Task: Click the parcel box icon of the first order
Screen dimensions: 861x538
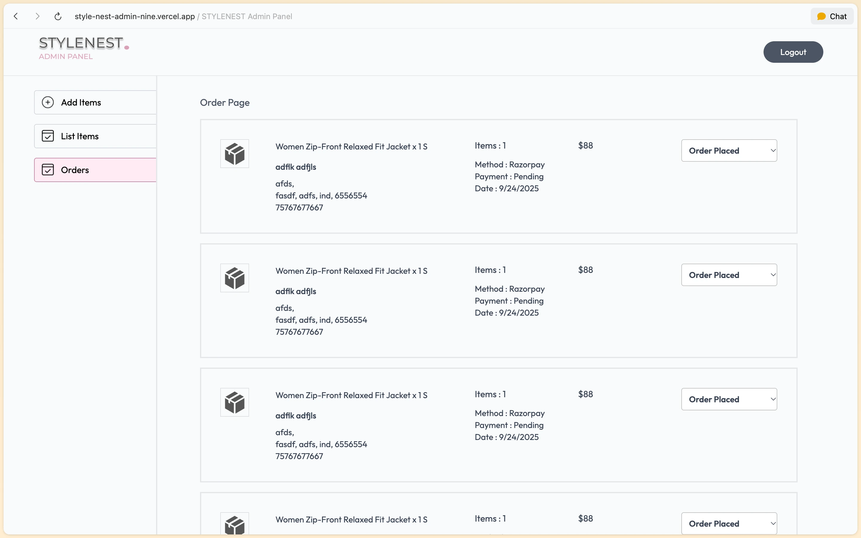Action: [x=234, y=154]
